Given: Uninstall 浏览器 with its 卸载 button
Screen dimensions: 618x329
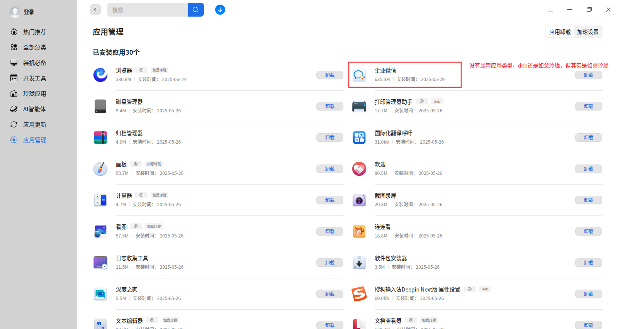Looking at the screenshot, I should tap(330, 75).
